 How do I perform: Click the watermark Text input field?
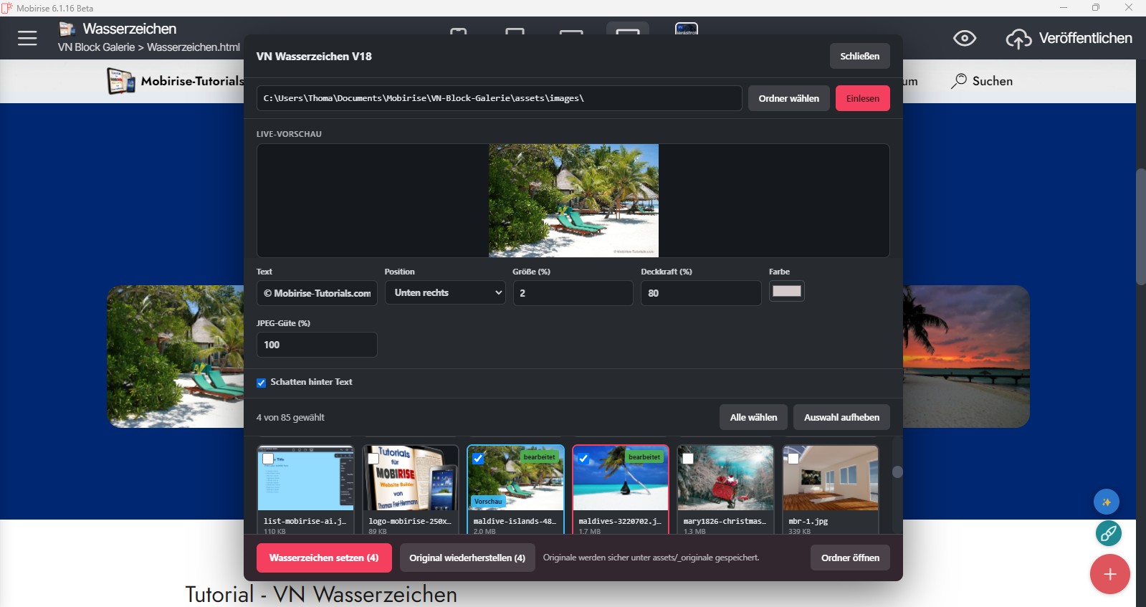[x=317, y=293]
